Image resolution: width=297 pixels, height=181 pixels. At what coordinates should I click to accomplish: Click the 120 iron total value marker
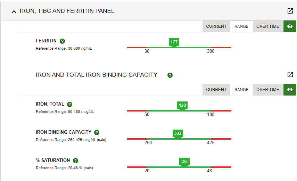coord(182,106)
